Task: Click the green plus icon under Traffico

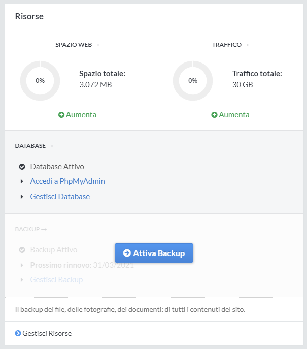Action: (214, 115)
